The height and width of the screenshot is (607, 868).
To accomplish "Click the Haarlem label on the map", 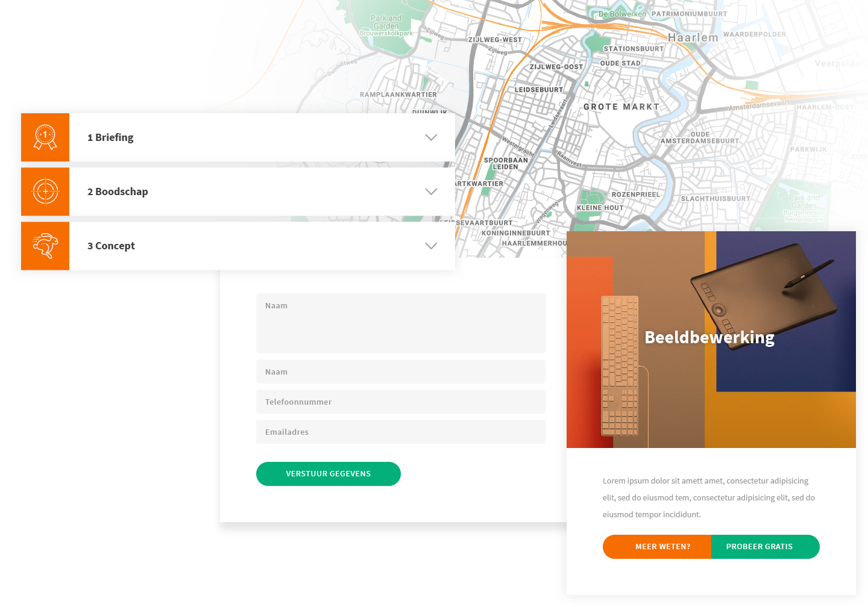I will (x=694, y=37).
